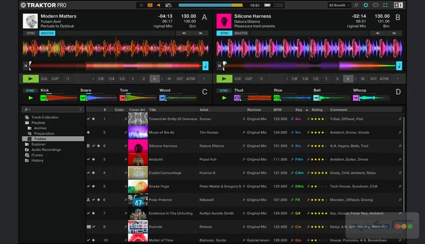Set loop IN point on Deck A
Image resolution: width=425 pixels, height=244 pixels.
point(169,79)
